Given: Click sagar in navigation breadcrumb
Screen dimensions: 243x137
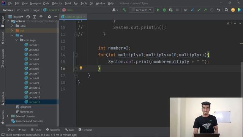Looking at the screenshot, I should [36, 10].
